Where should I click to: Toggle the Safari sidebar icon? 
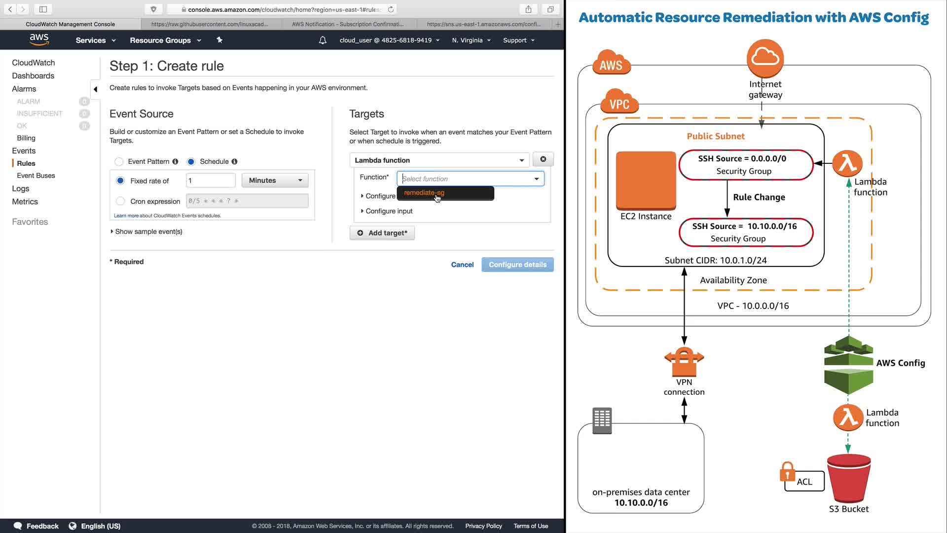43,9
